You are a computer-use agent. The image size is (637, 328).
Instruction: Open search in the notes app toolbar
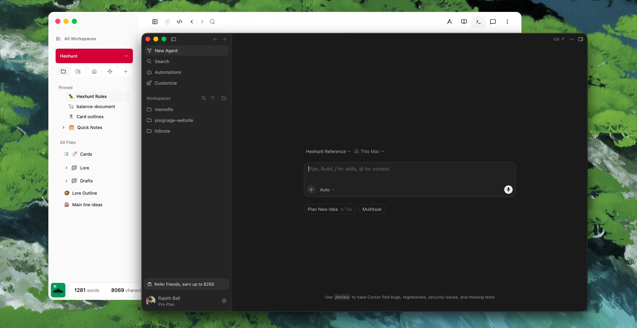(212, 22)
